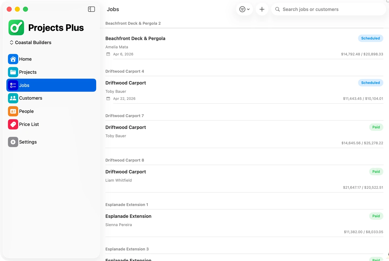Click the Esplanade Extension 1 section header
389x261 pixels.
tap(127, 205)
